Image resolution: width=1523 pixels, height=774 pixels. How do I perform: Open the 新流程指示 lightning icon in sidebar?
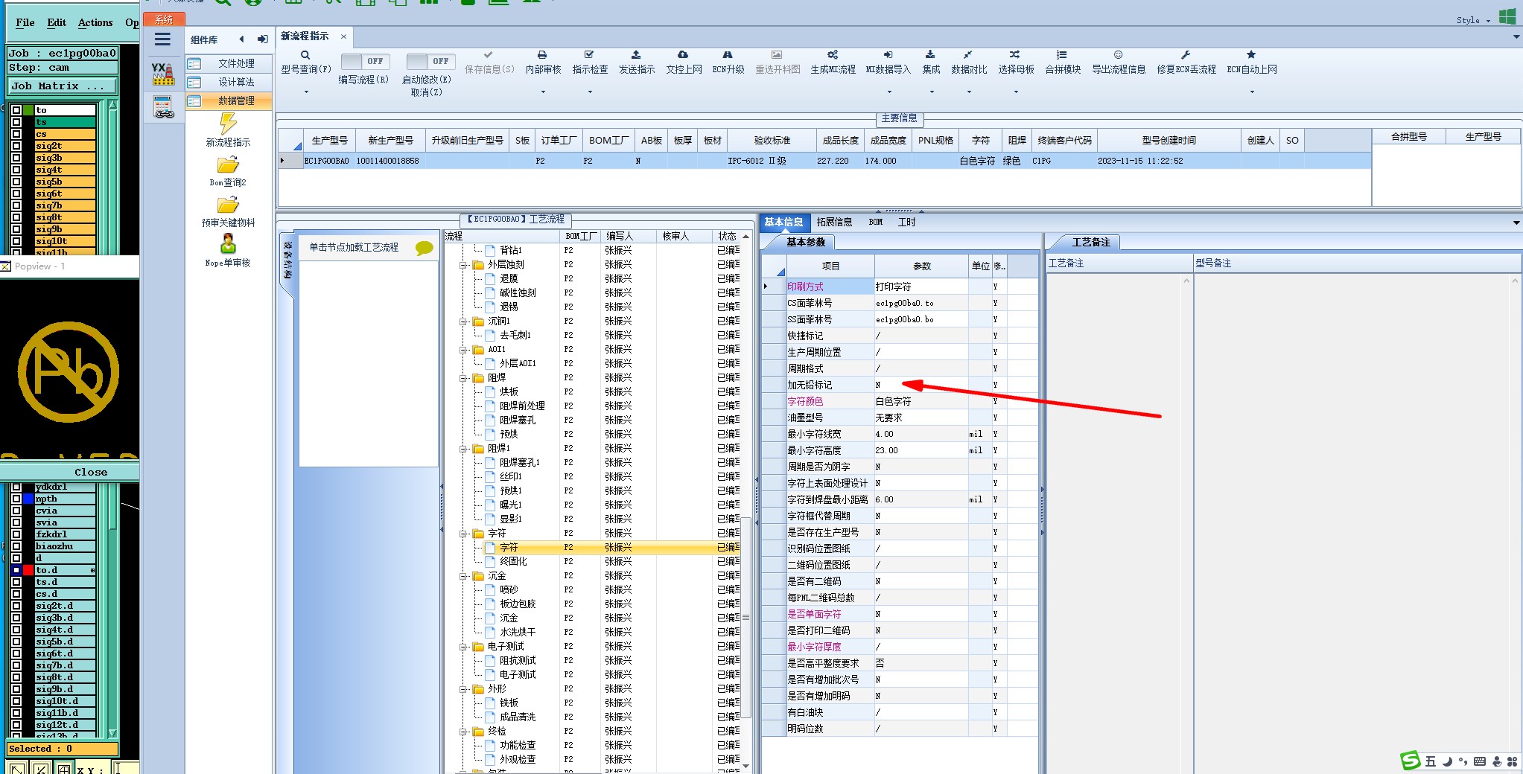coord(228,123)
